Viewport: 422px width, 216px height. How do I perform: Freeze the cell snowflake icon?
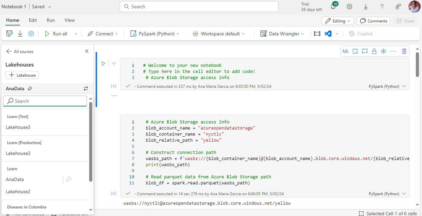383,51
